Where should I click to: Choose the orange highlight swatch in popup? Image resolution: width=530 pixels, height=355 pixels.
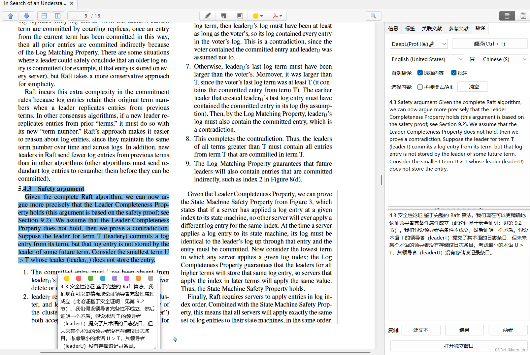(139, 278)
